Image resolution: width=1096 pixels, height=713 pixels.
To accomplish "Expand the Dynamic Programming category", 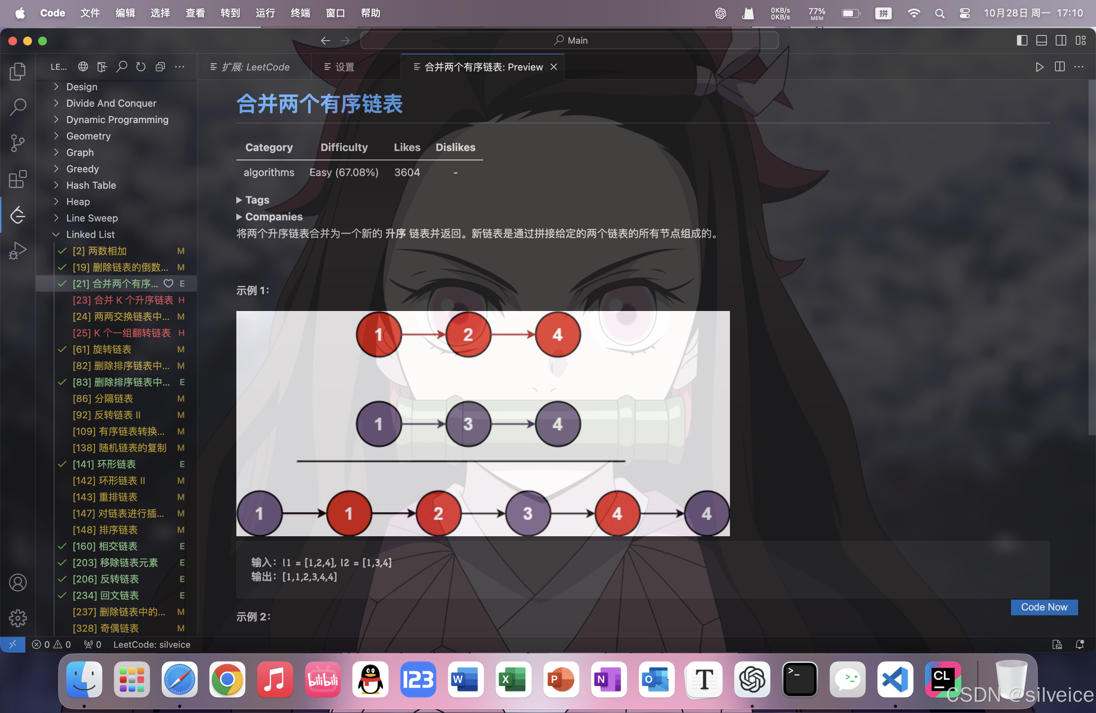I will 56,120.
